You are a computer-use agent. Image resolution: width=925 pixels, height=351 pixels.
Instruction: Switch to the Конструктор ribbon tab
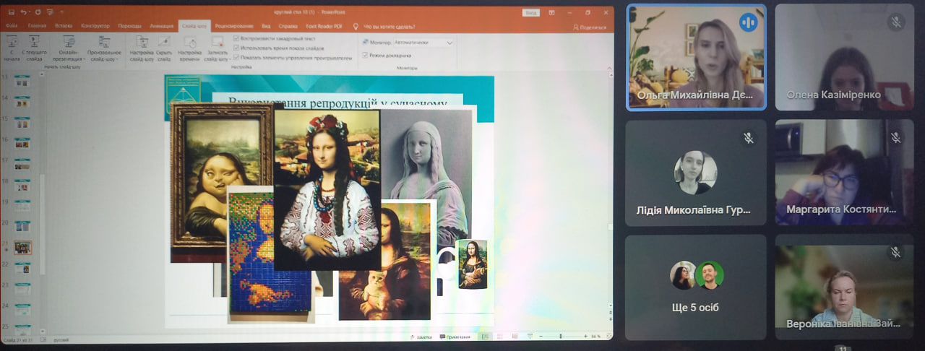coord(95,26)
